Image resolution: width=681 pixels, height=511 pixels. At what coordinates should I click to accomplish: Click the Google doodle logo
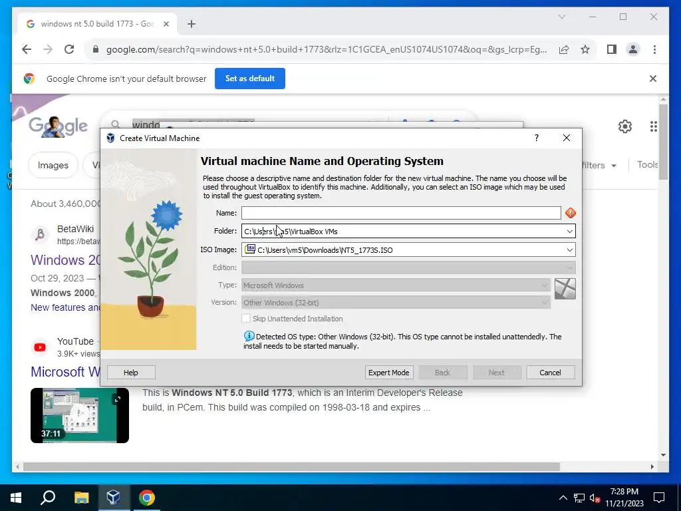(59, 126)
